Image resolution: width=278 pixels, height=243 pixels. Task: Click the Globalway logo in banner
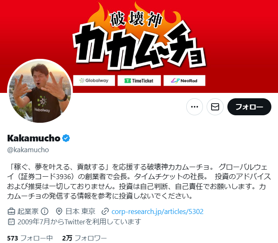[94, 80]
